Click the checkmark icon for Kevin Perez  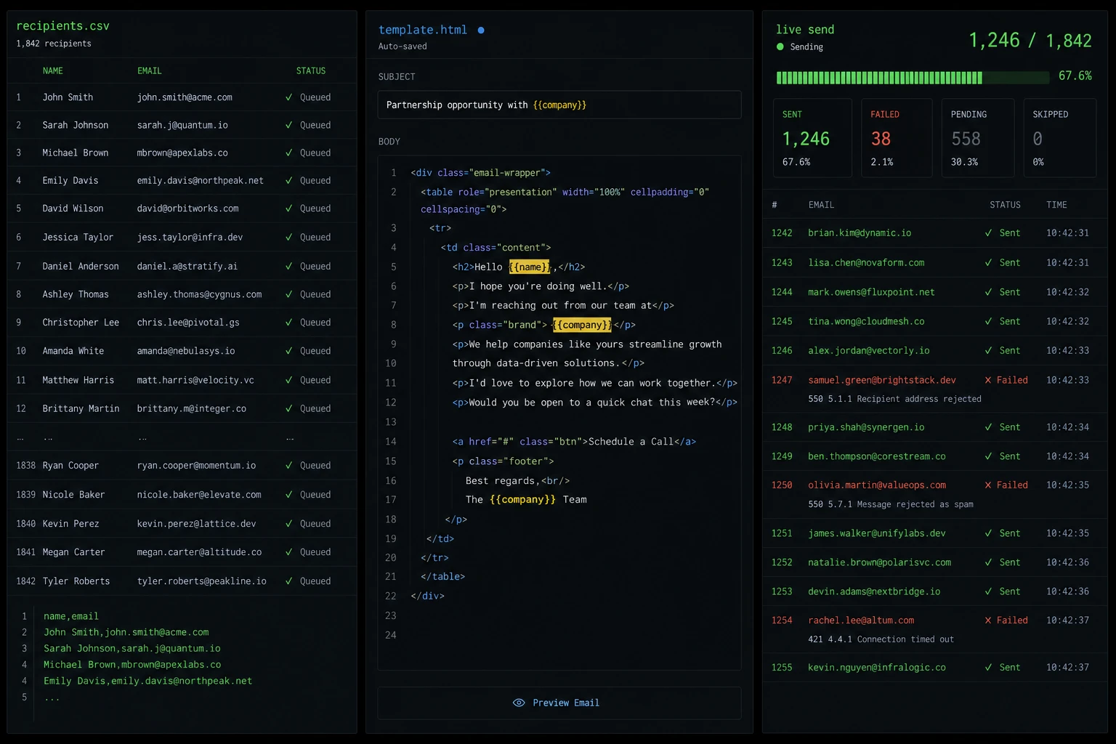(x=288, y=523)
